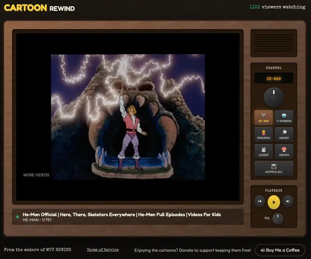Click the CHANNEL section label
The height and width of the screenshot is (259, 311).
[x=274, y=68]
